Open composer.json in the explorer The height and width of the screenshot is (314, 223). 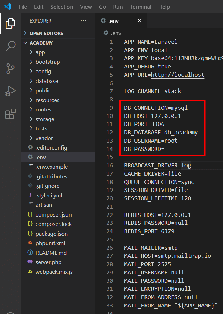(58, 214)
